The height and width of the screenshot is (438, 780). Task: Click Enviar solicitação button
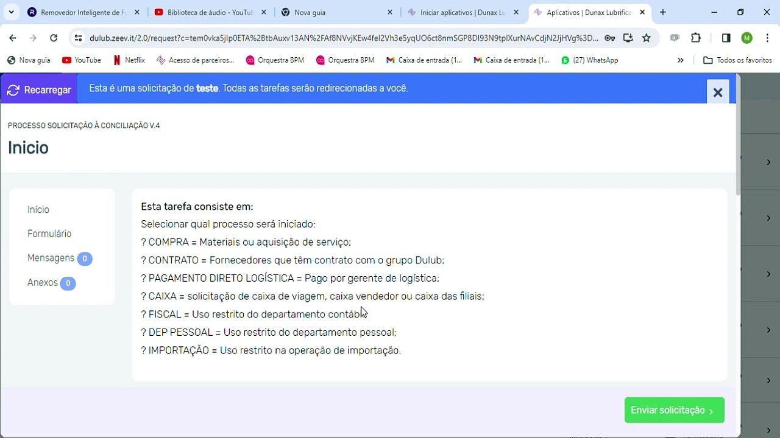point(675,410)
